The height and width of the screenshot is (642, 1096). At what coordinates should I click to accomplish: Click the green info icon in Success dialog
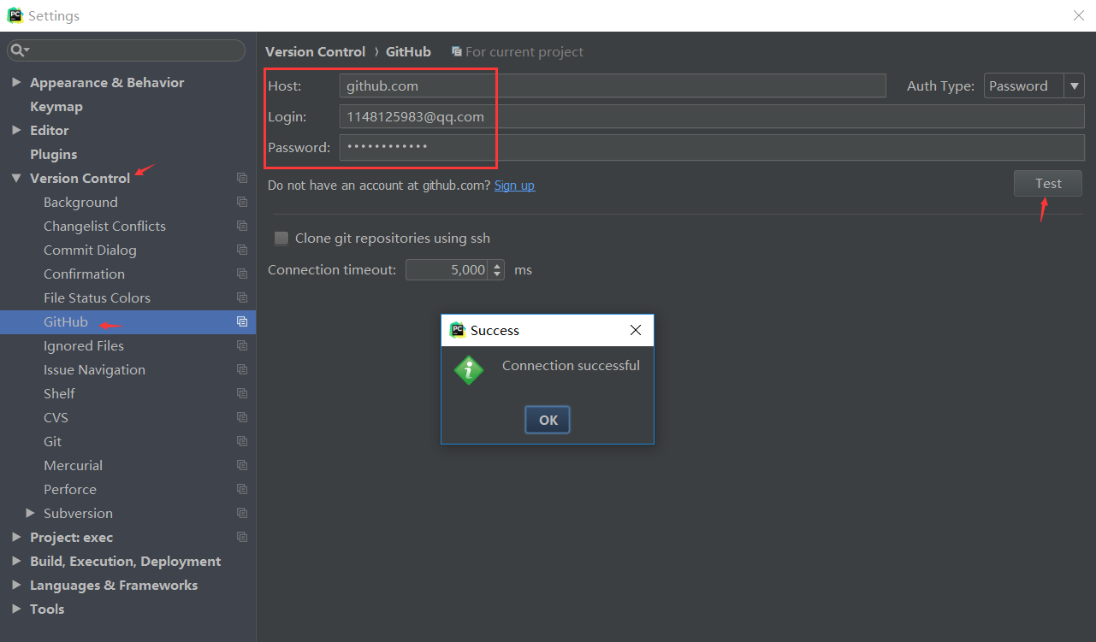(x=469, y=370)
